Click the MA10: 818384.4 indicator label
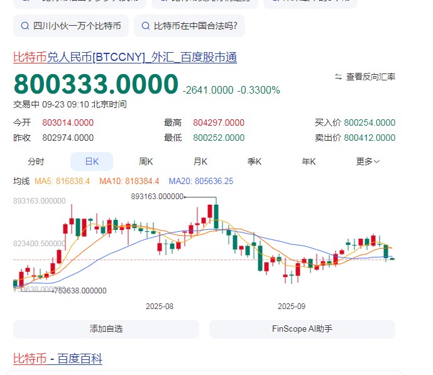Screen dimensions: 433x375 coord(129,182)
